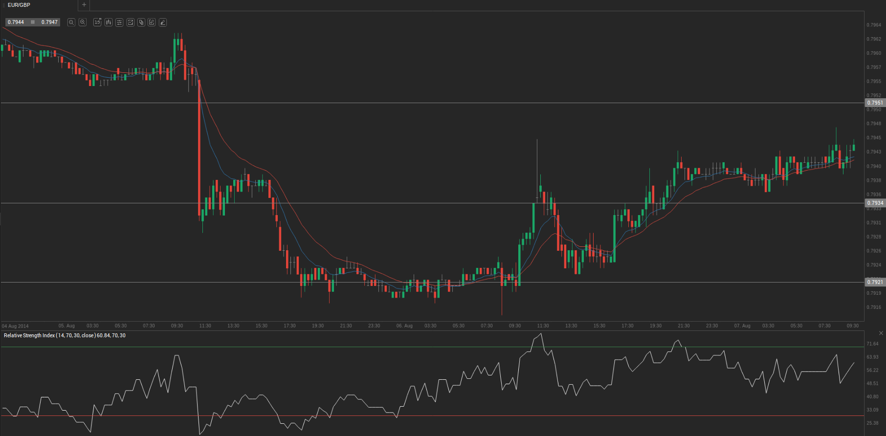Click the Relative Strength Index label

click(65, 336)
